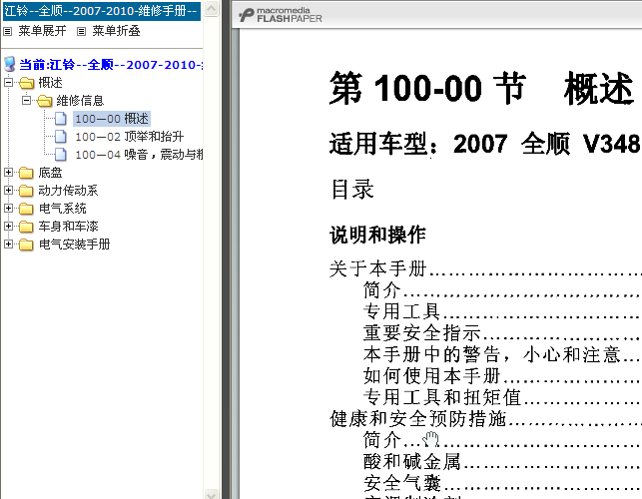The image size is (642, 499).
Task: Expand the 底盘 tree node
Action: pyautogui.click(x=8, y=173)
